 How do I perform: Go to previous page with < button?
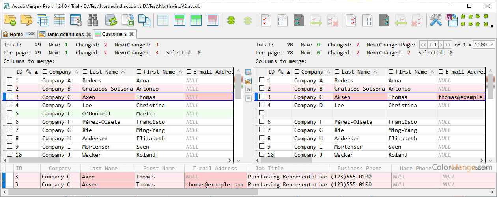tap(430, 45)
